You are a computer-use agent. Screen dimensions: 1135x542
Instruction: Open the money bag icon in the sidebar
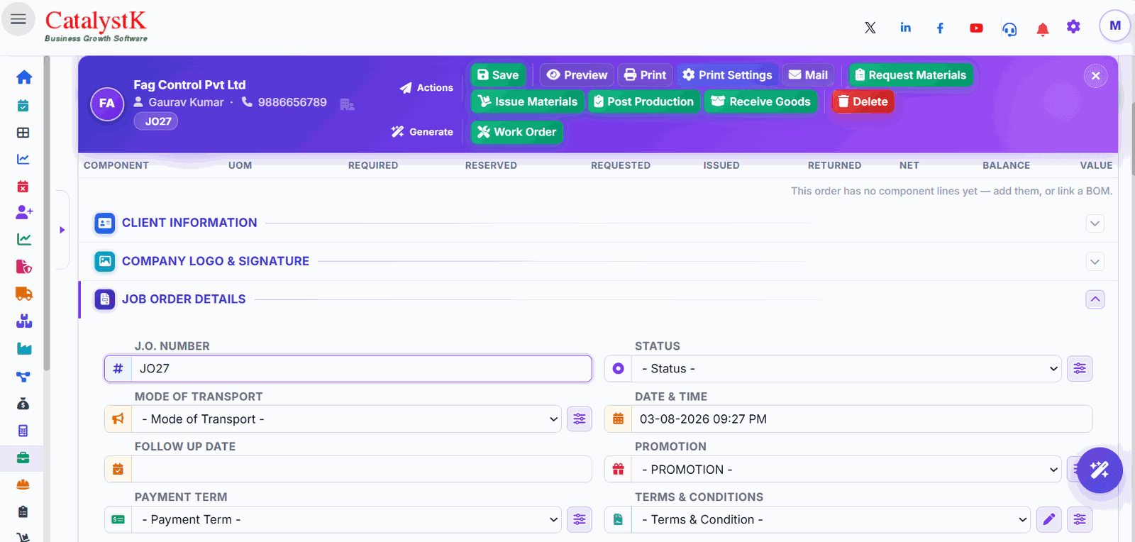23,404
